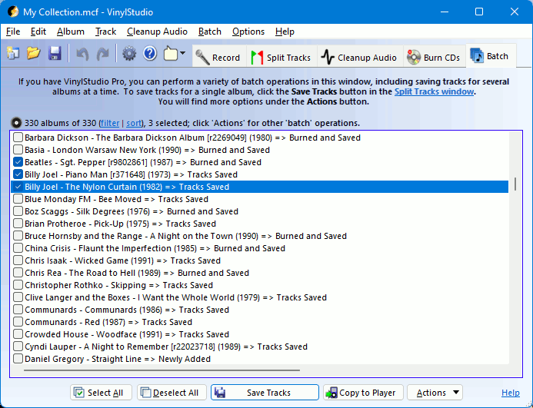Click the Redo arrow icon
The height and width of the screenshot is (408, 533).
pyautogui.click(x=102, y=54)
